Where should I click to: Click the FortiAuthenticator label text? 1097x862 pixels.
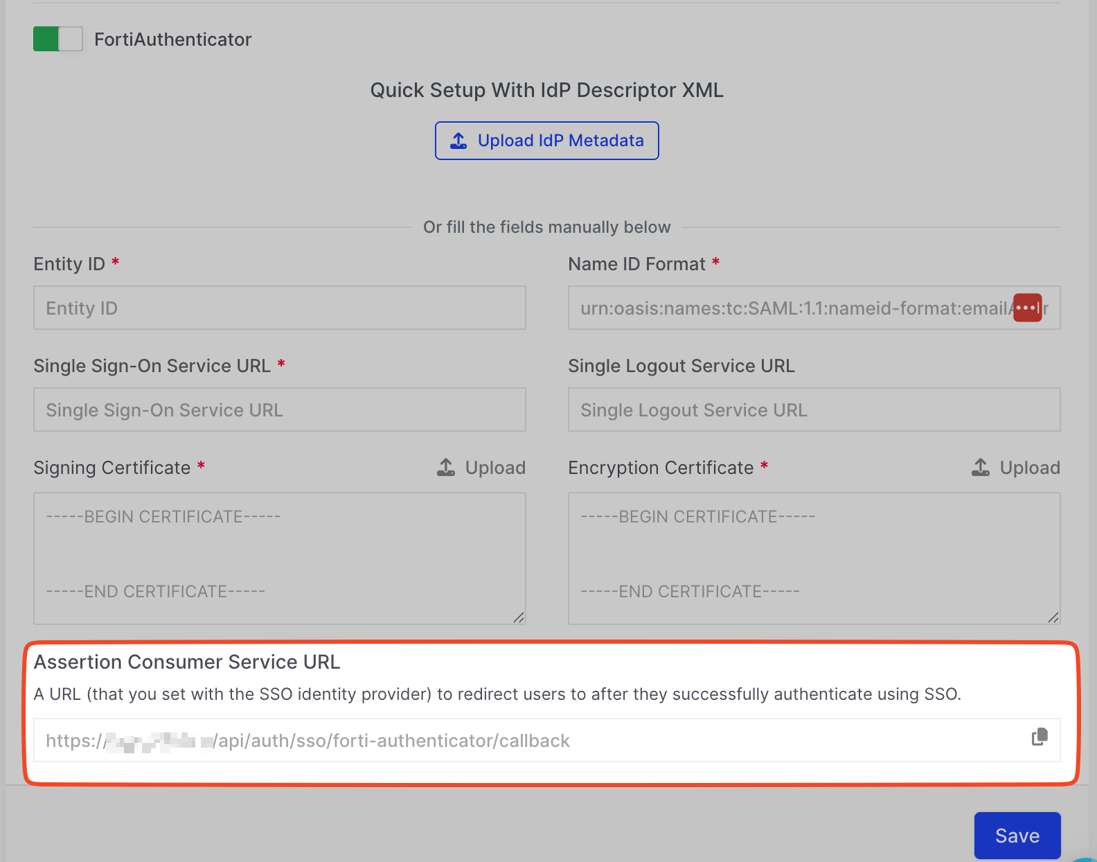point(172,39)
